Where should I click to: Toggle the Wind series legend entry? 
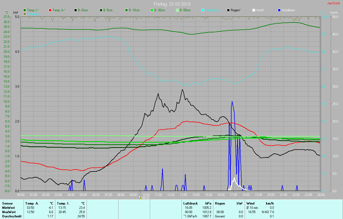tap(254, 10)
